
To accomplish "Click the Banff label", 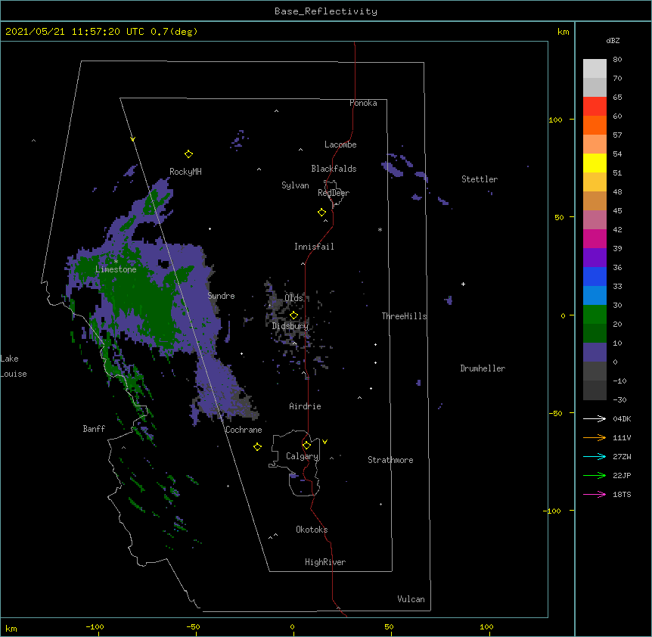I will 94,429.
